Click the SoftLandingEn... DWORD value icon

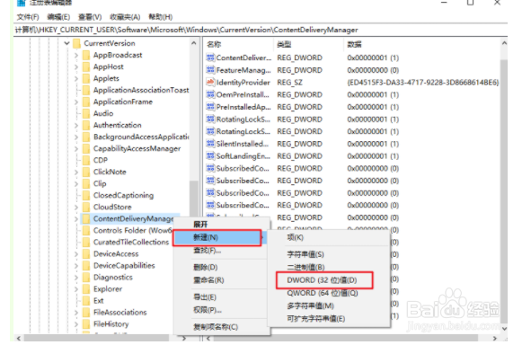(x=210, y=156)
